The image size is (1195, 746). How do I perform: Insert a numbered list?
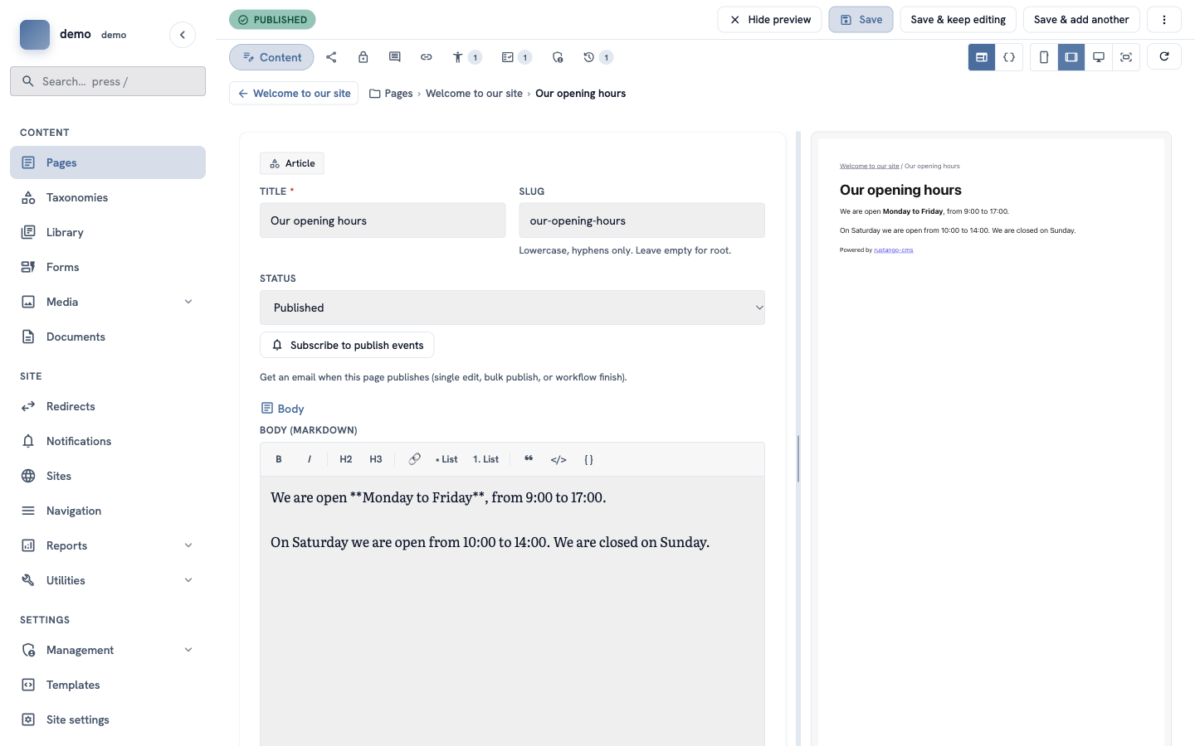click(x=485, y=459)
